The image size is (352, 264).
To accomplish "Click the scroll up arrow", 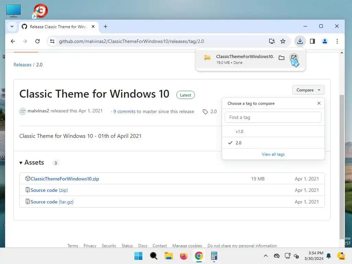I will click(x=342, y=53).
